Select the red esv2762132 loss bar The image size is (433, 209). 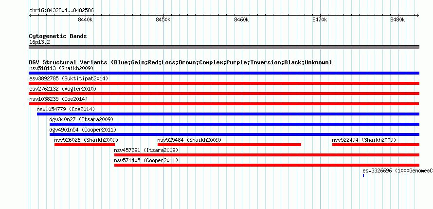[224, 94]
